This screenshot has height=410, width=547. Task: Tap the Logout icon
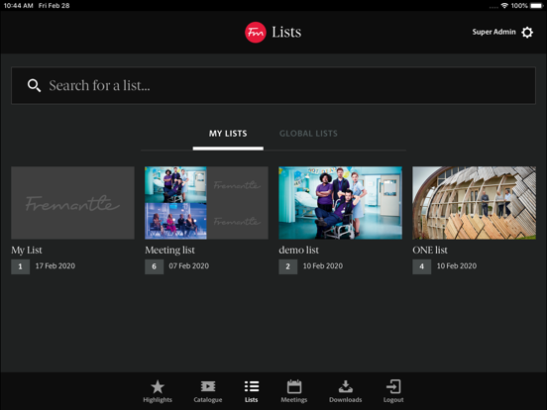393,386
